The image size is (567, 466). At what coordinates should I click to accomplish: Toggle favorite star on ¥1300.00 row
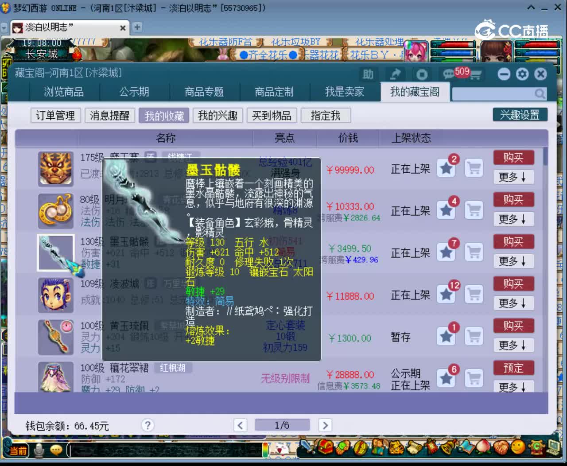coord(447,337)
